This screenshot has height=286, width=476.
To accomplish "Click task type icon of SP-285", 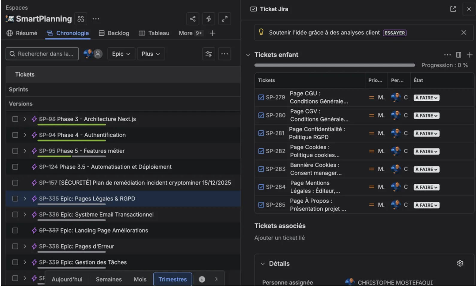I will point(261,205).
